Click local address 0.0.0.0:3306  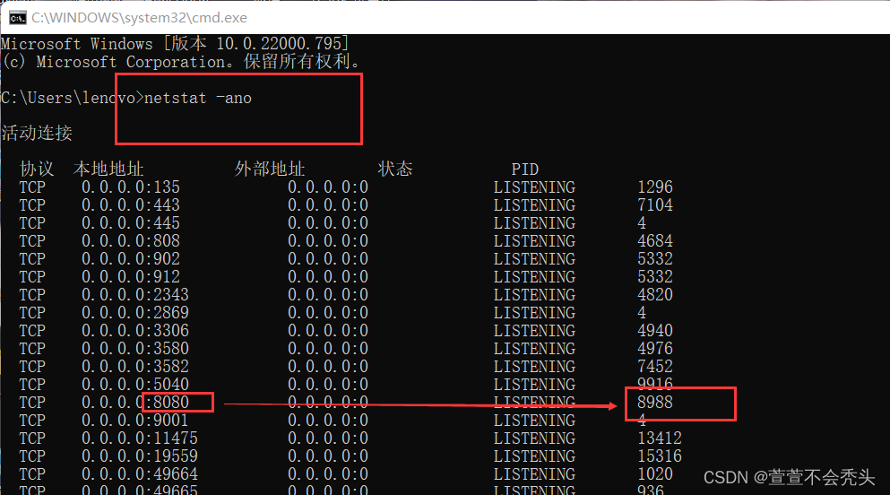[135, 331]
